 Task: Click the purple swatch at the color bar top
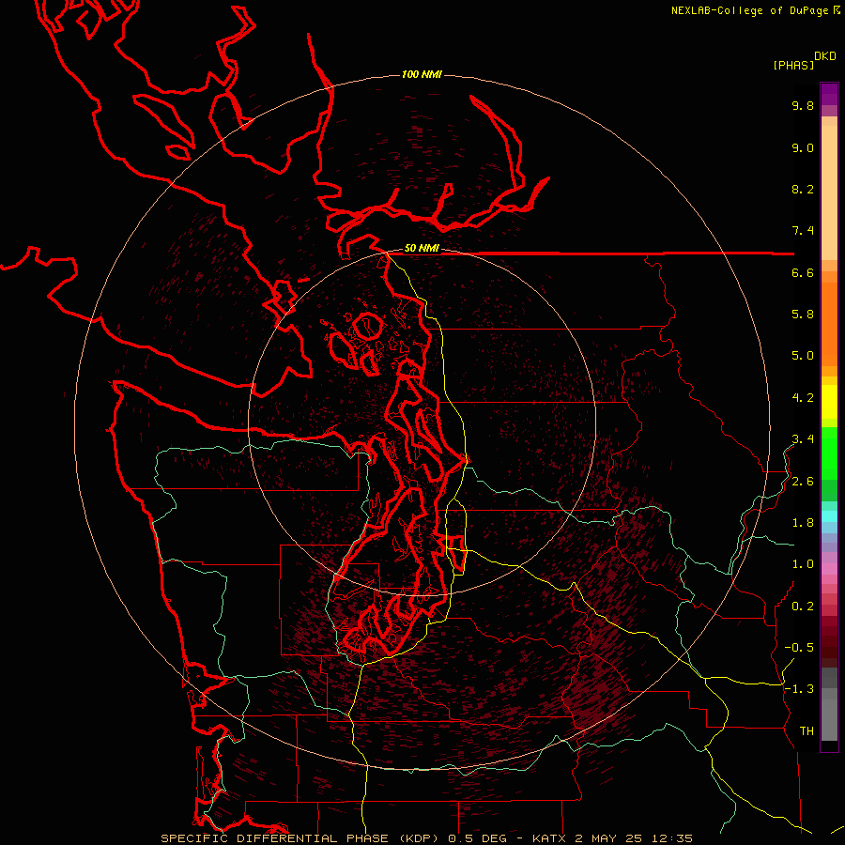click(x=829, y=94)
